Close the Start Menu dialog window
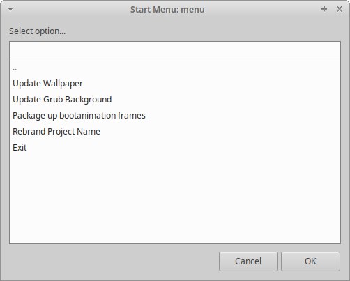The width and height of the screenshot is (350, 281). coord(340,9)
